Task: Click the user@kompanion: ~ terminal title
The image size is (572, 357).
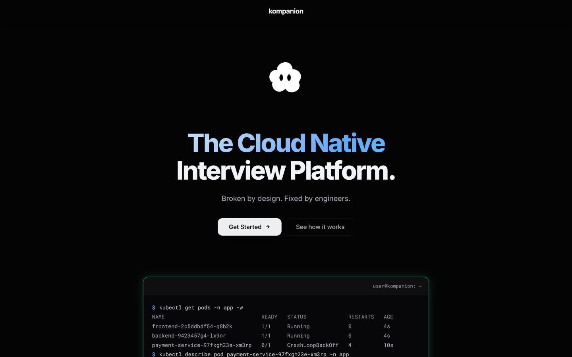Action: [x=397, y=286]
